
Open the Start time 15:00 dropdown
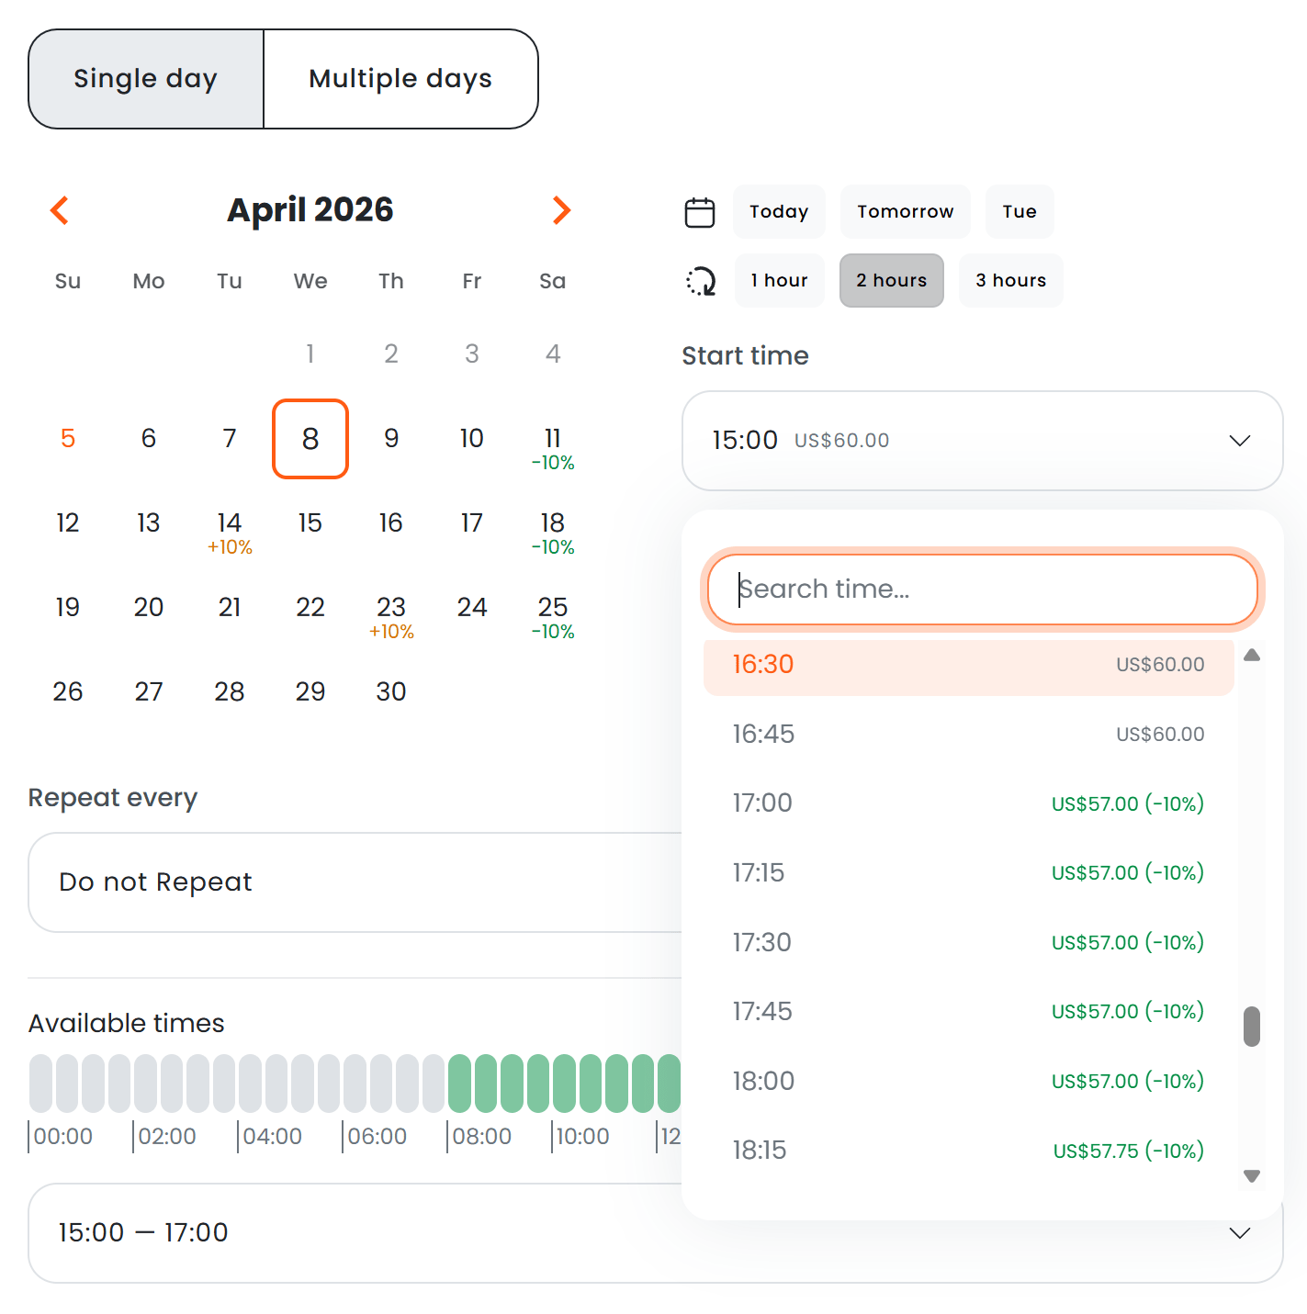click(x=982, y=441)
